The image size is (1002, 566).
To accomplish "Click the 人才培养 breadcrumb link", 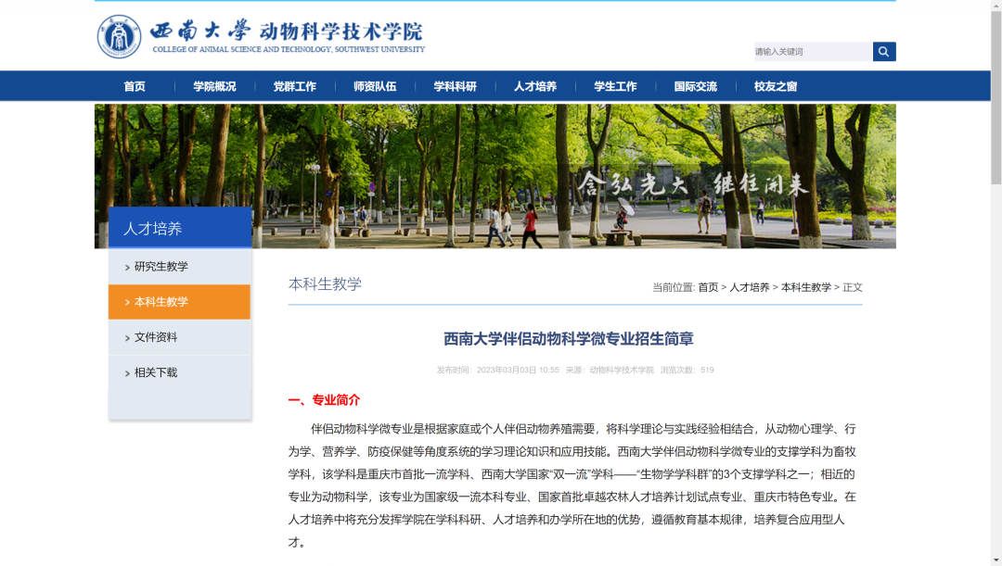I will coord(749,287).
